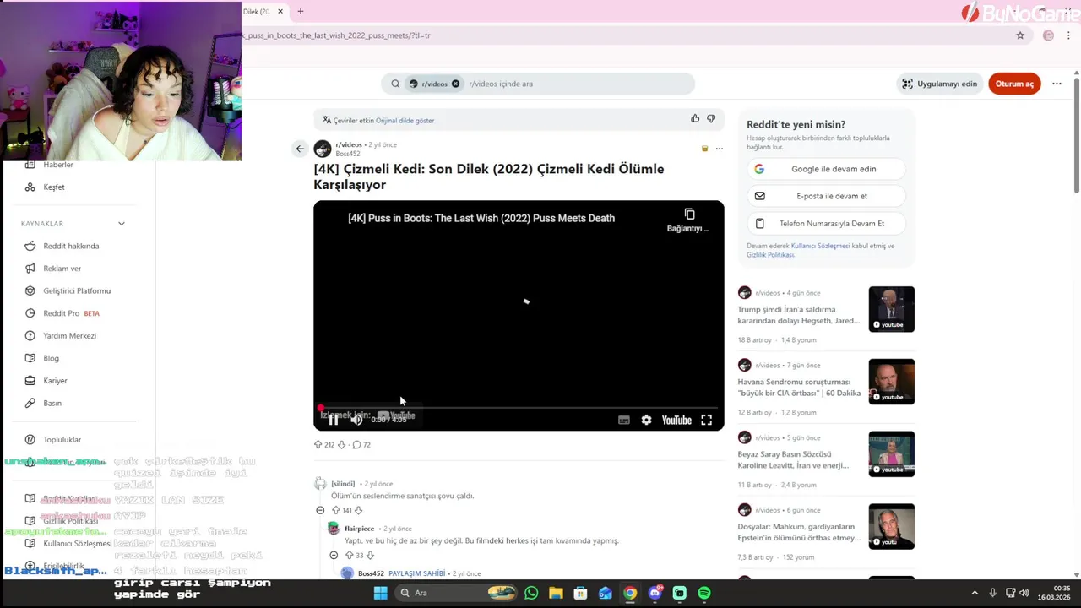Collapse the [silindi] comment thread
The width and height of the screenshot is (1081, 608).
point(320,510)
